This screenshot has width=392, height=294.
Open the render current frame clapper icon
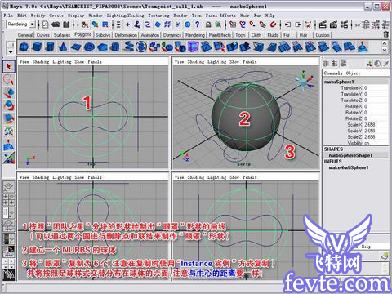click(x=323, y=24)
